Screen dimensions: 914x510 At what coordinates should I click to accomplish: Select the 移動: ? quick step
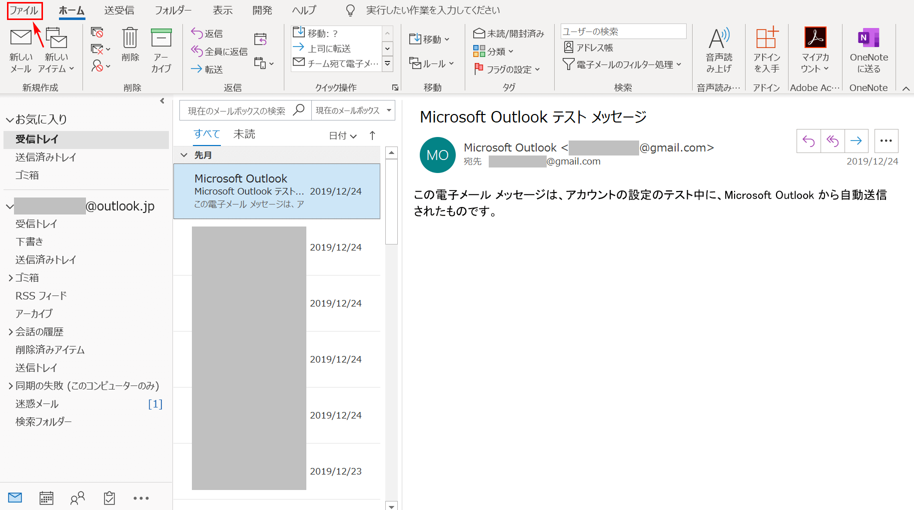(x=336, y=33)
